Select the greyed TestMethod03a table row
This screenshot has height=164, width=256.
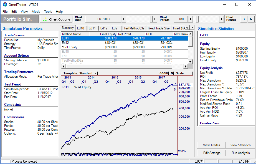coord(125,60)
